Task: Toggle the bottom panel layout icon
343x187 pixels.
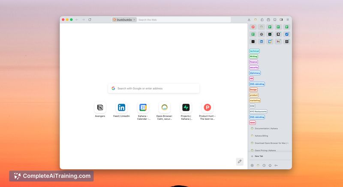Action: 275,20
